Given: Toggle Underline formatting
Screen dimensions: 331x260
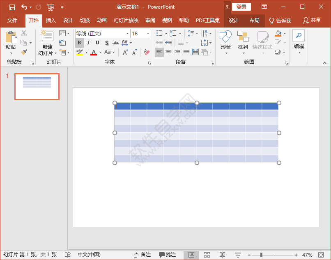Looking at the screenshot, I should click(97, 43).
